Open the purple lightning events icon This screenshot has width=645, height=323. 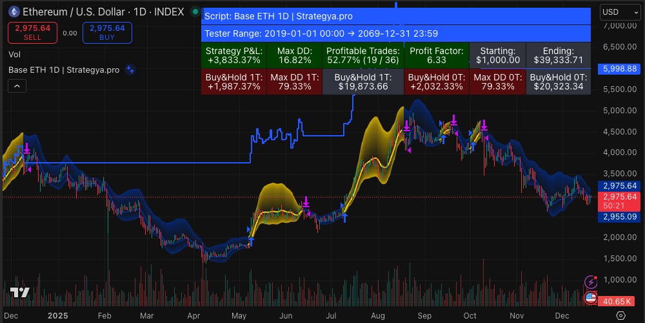[591, 282]
